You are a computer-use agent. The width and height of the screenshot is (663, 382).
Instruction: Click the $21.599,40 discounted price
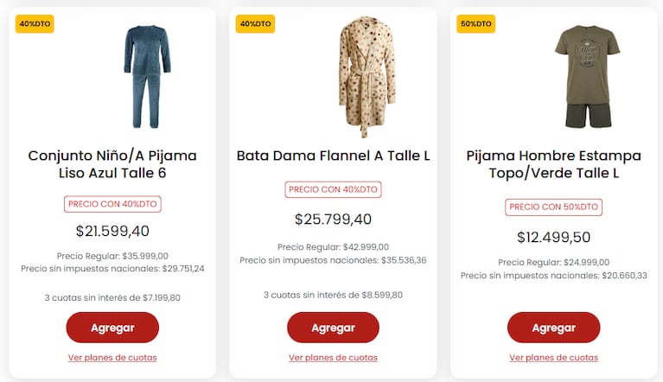pos(112,231)
